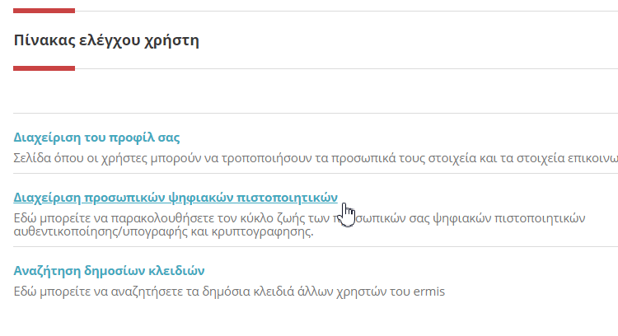Click the text line αυθεντικοποίησης/υπογραφής και κρυπτογραφησης

tap(164, 231)
